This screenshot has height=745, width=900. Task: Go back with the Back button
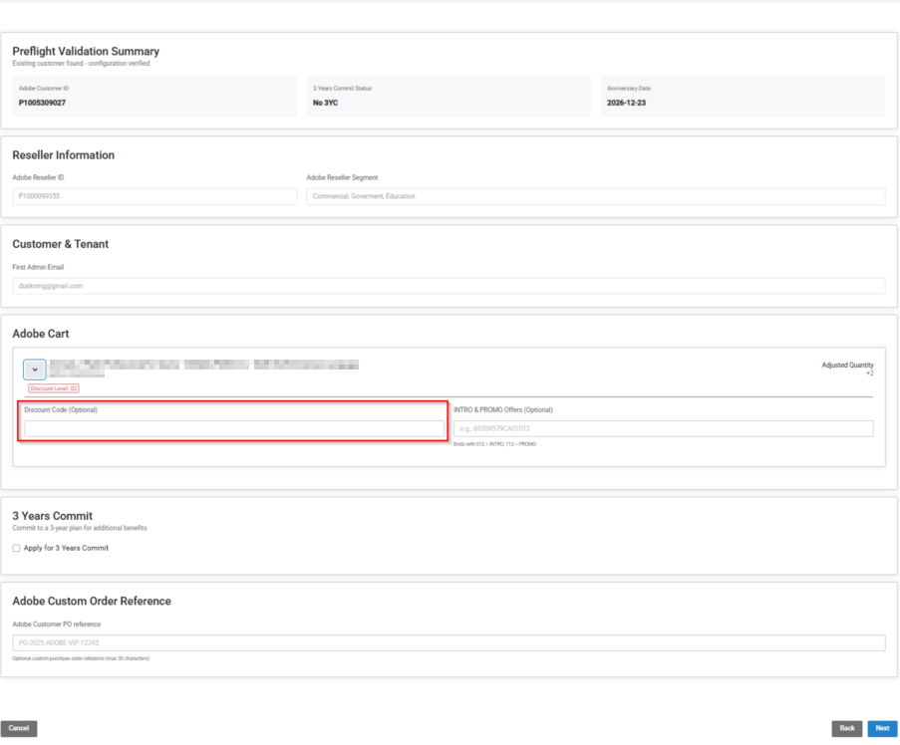tap(846, 728)
